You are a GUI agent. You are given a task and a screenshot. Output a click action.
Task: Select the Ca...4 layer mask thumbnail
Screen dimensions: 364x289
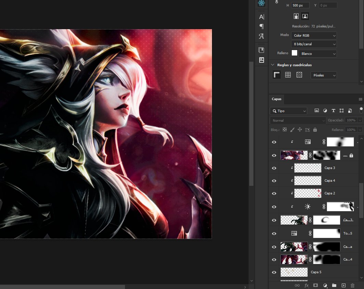(x=327, y=260)
